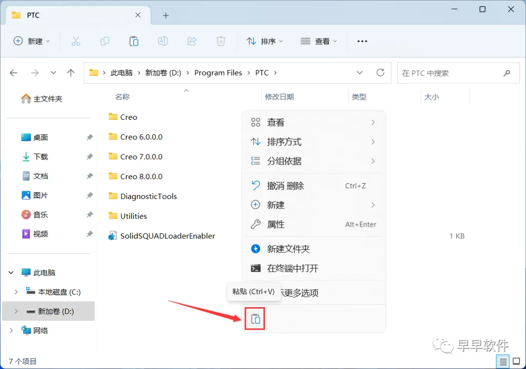Sort by 类型 column header
Image resolution: width=526 pixels, height=369 pixels.
pyautogui.click(x=359, y=97)
